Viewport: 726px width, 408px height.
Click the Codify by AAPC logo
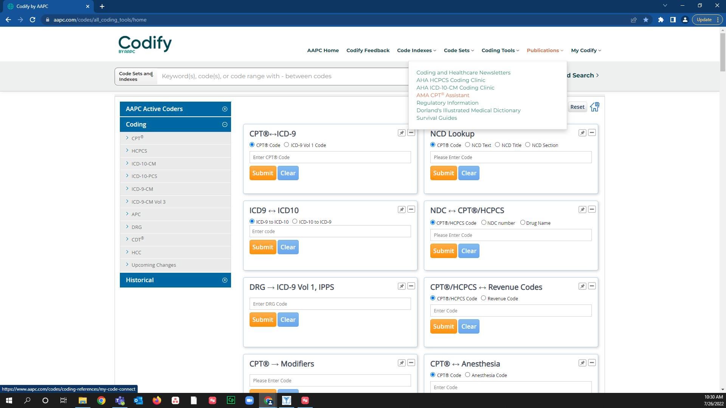(x=145, y=44)
